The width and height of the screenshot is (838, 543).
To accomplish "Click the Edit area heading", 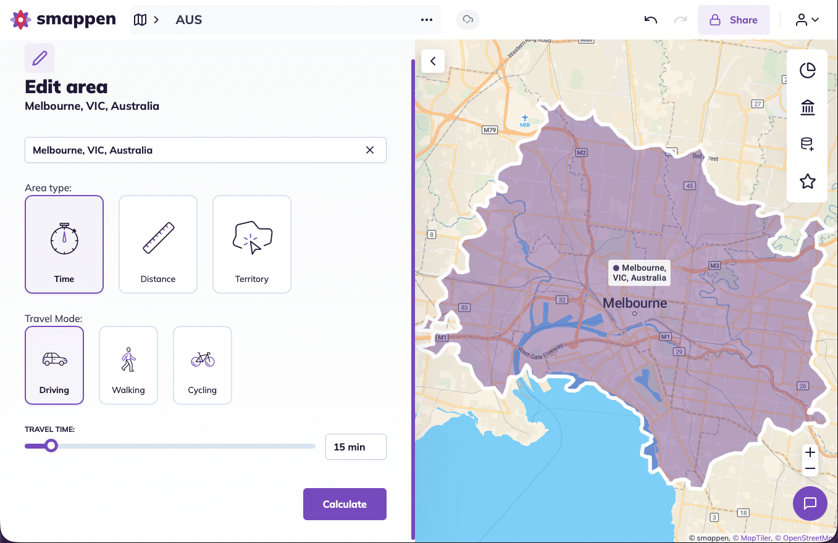I will [66, 87].
